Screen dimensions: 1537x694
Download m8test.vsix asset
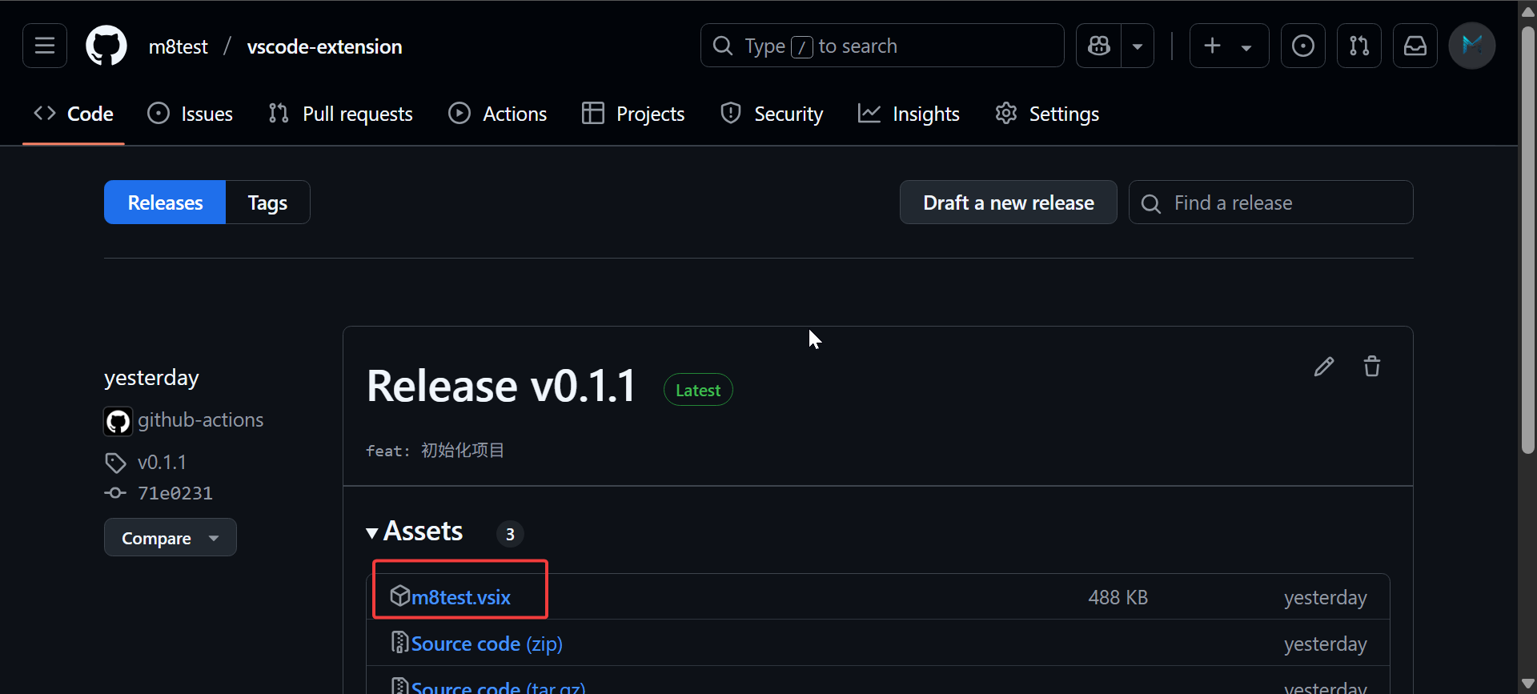pos(461,597)
